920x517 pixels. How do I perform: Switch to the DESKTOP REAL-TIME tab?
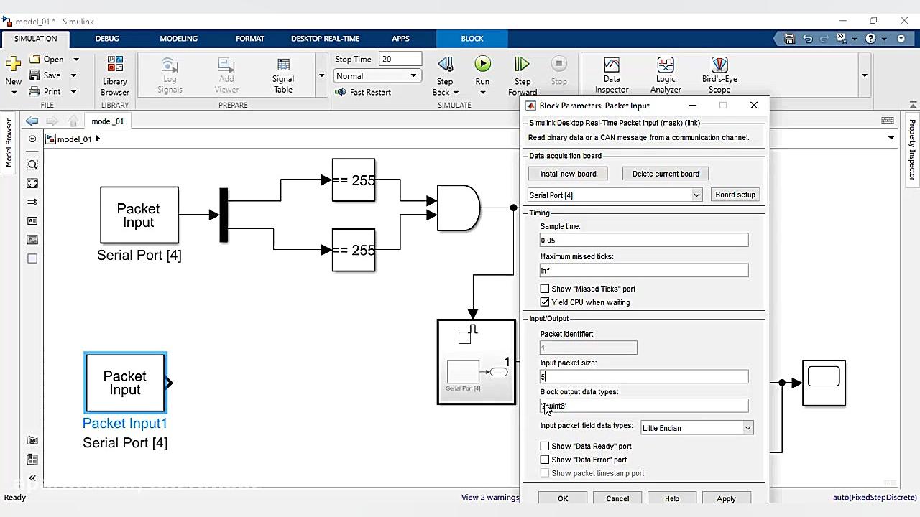[325, 39]
